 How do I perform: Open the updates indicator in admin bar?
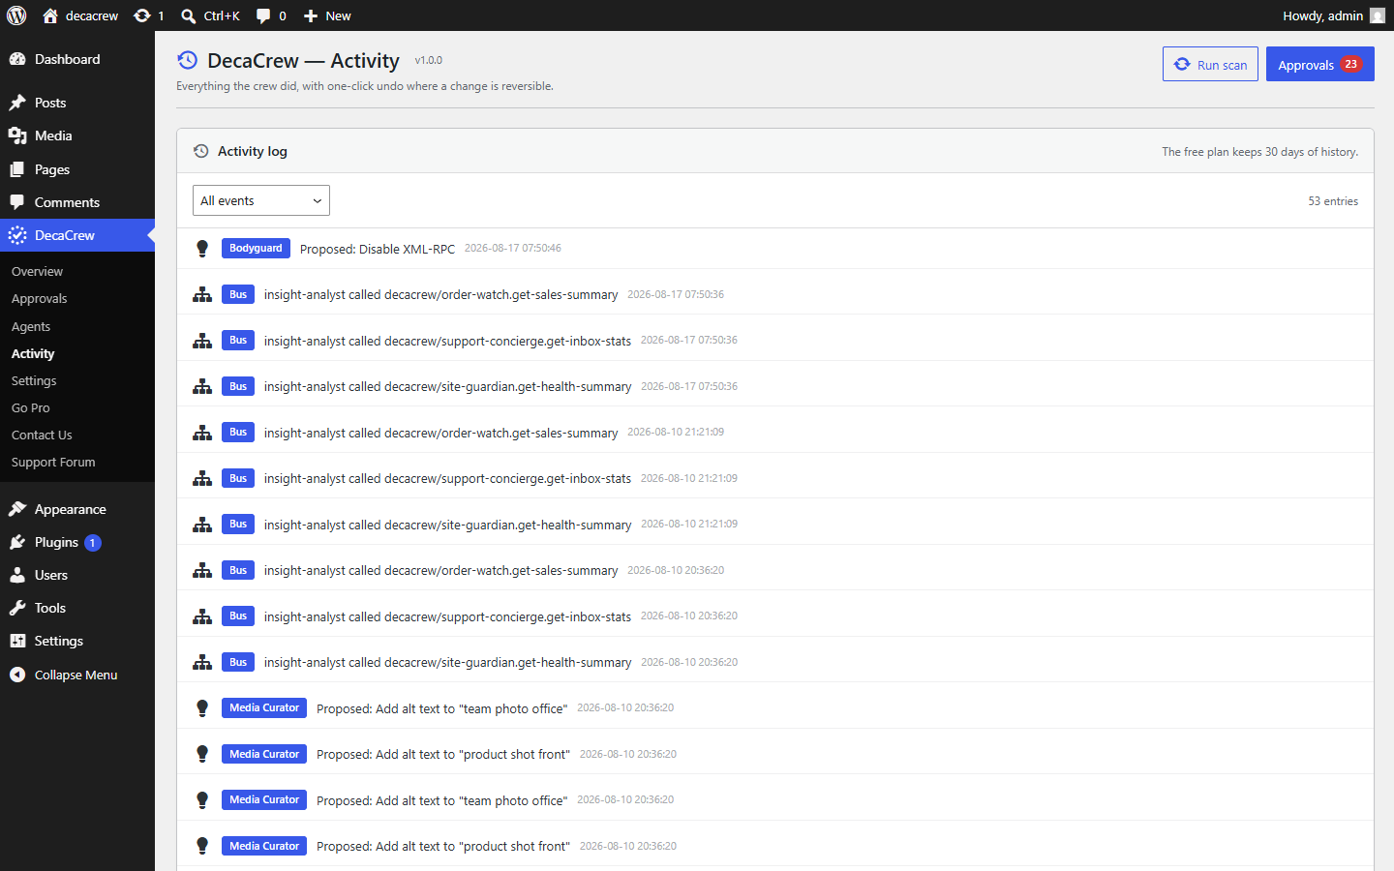(x=149, y=15)
